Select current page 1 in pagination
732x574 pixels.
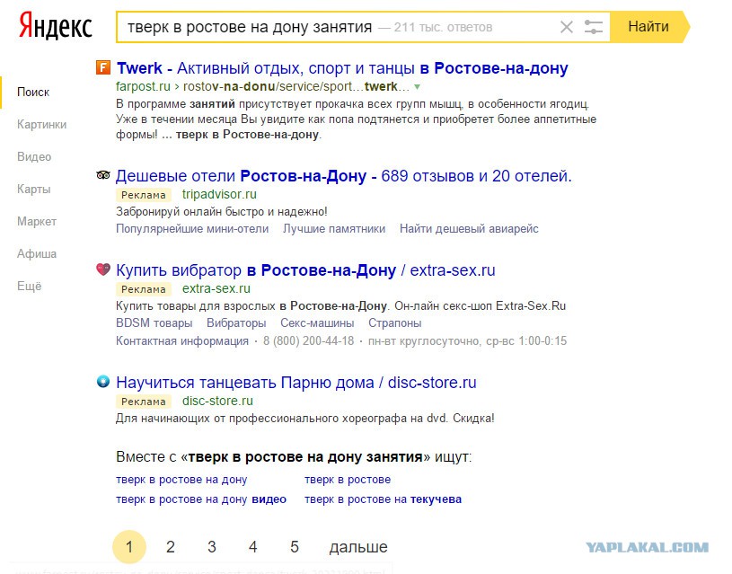pos(129,546)
